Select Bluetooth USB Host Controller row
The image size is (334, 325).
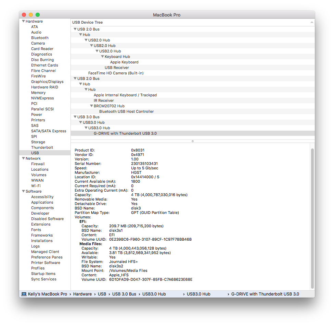pyautogui.click(x=193, y=111)
